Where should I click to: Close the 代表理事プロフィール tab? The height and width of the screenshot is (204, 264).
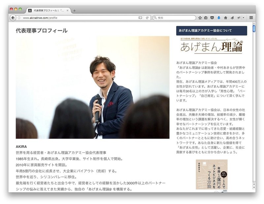click(x=68, y=11)
